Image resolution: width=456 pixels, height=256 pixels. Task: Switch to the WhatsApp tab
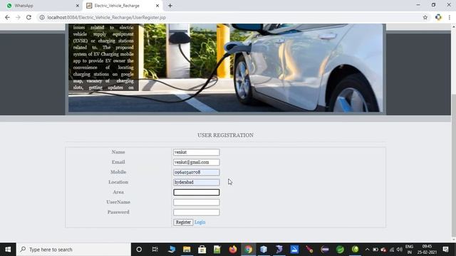pos(43,6)
